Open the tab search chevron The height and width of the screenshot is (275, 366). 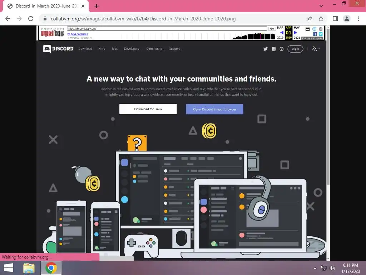click(321, 6)
